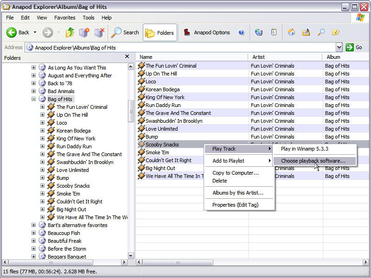The height and width of the screenshot is (278, 371).
Task: Open the Help menu
Action: [x=107, y=18]
